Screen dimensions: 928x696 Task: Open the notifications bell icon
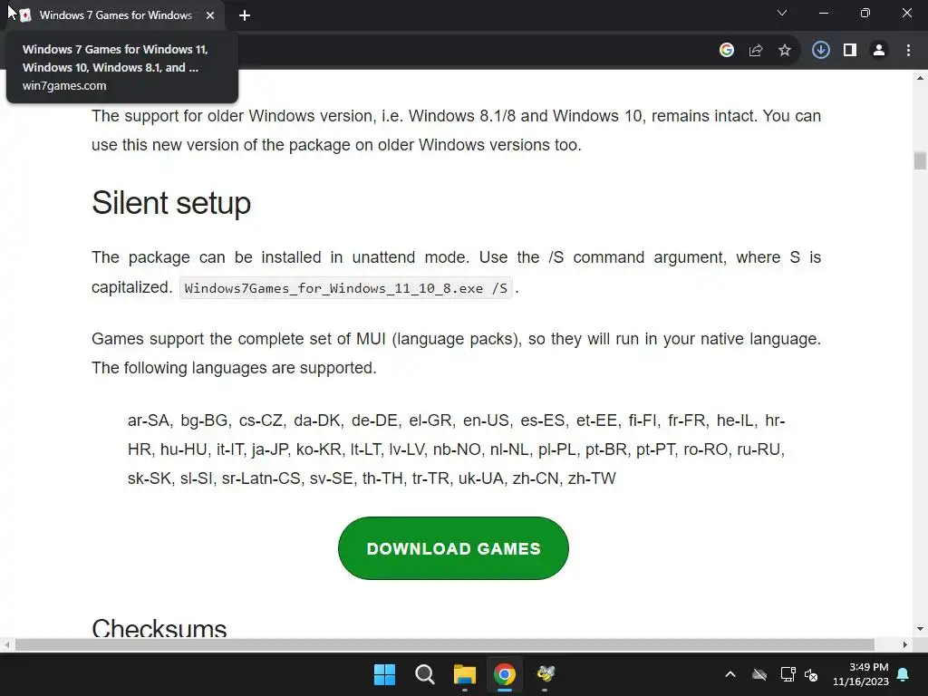904,674
